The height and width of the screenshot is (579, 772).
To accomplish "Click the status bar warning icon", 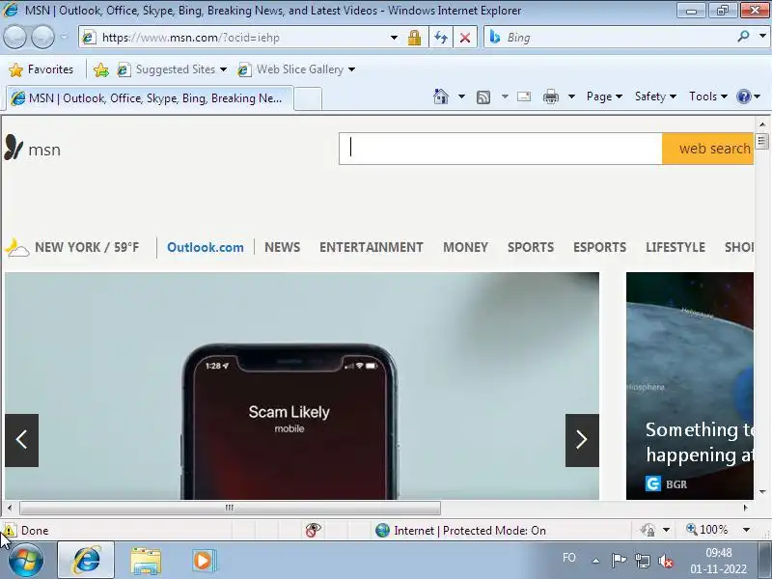I will [x=9, y=530].
